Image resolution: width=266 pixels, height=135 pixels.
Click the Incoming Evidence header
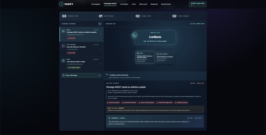tap(69, 24)
